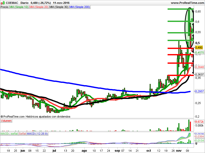Click the Precio label in the indicator bar
Image resolution: width=205 pixels, height=153 pixels.
coord(4,7)
